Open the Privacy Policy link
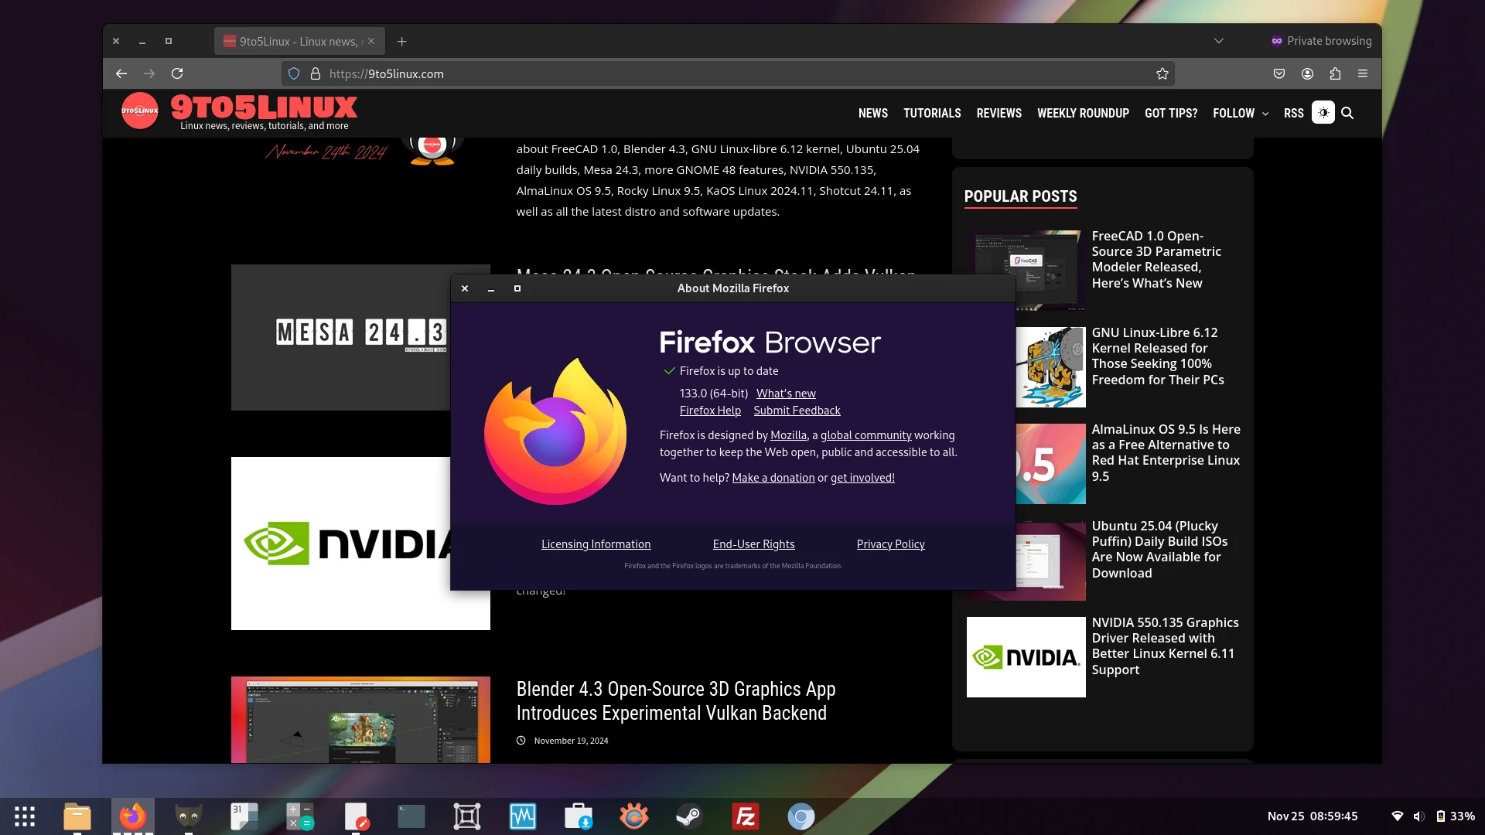The image size is (1485, 835). tap(890, 544)
